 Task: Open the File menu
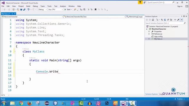click(3, 6)
